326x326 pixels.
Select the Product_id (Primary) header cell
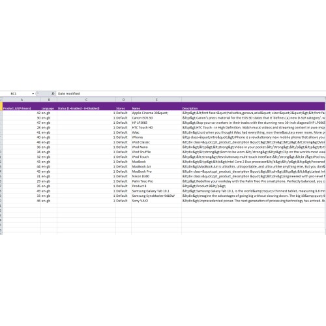(22, 106)
